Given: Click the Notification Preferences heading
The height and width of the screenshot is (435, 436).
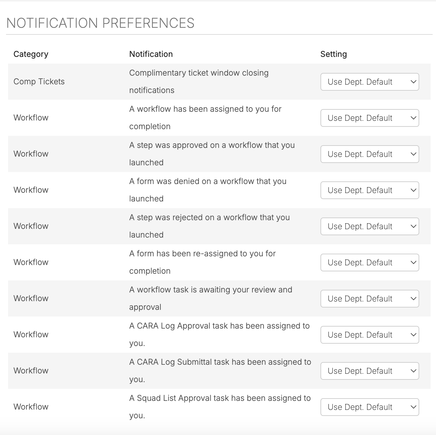Looking at the screenshot, I should click(x=100, y=23).
